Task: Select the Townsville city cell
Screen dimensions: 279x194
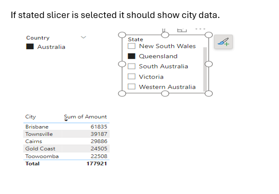Action: point(39,134)
